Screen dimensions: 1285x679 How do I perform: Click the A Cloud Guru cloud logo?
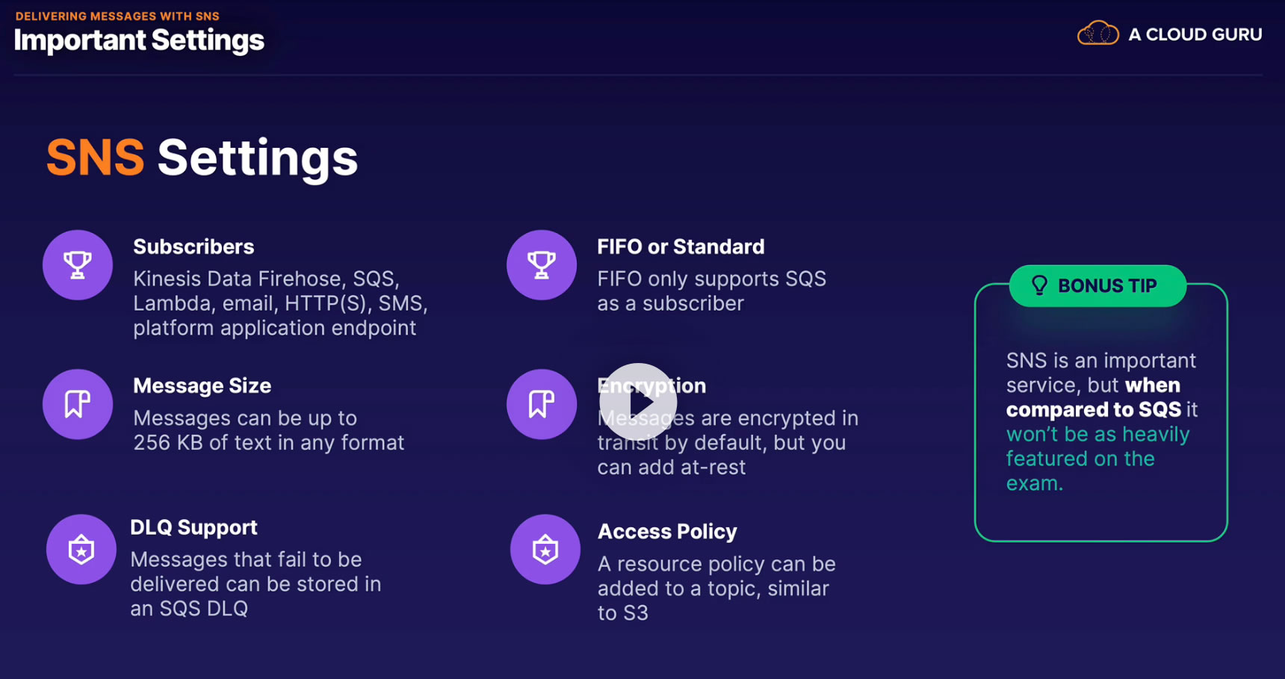(x=1097, y=34)
